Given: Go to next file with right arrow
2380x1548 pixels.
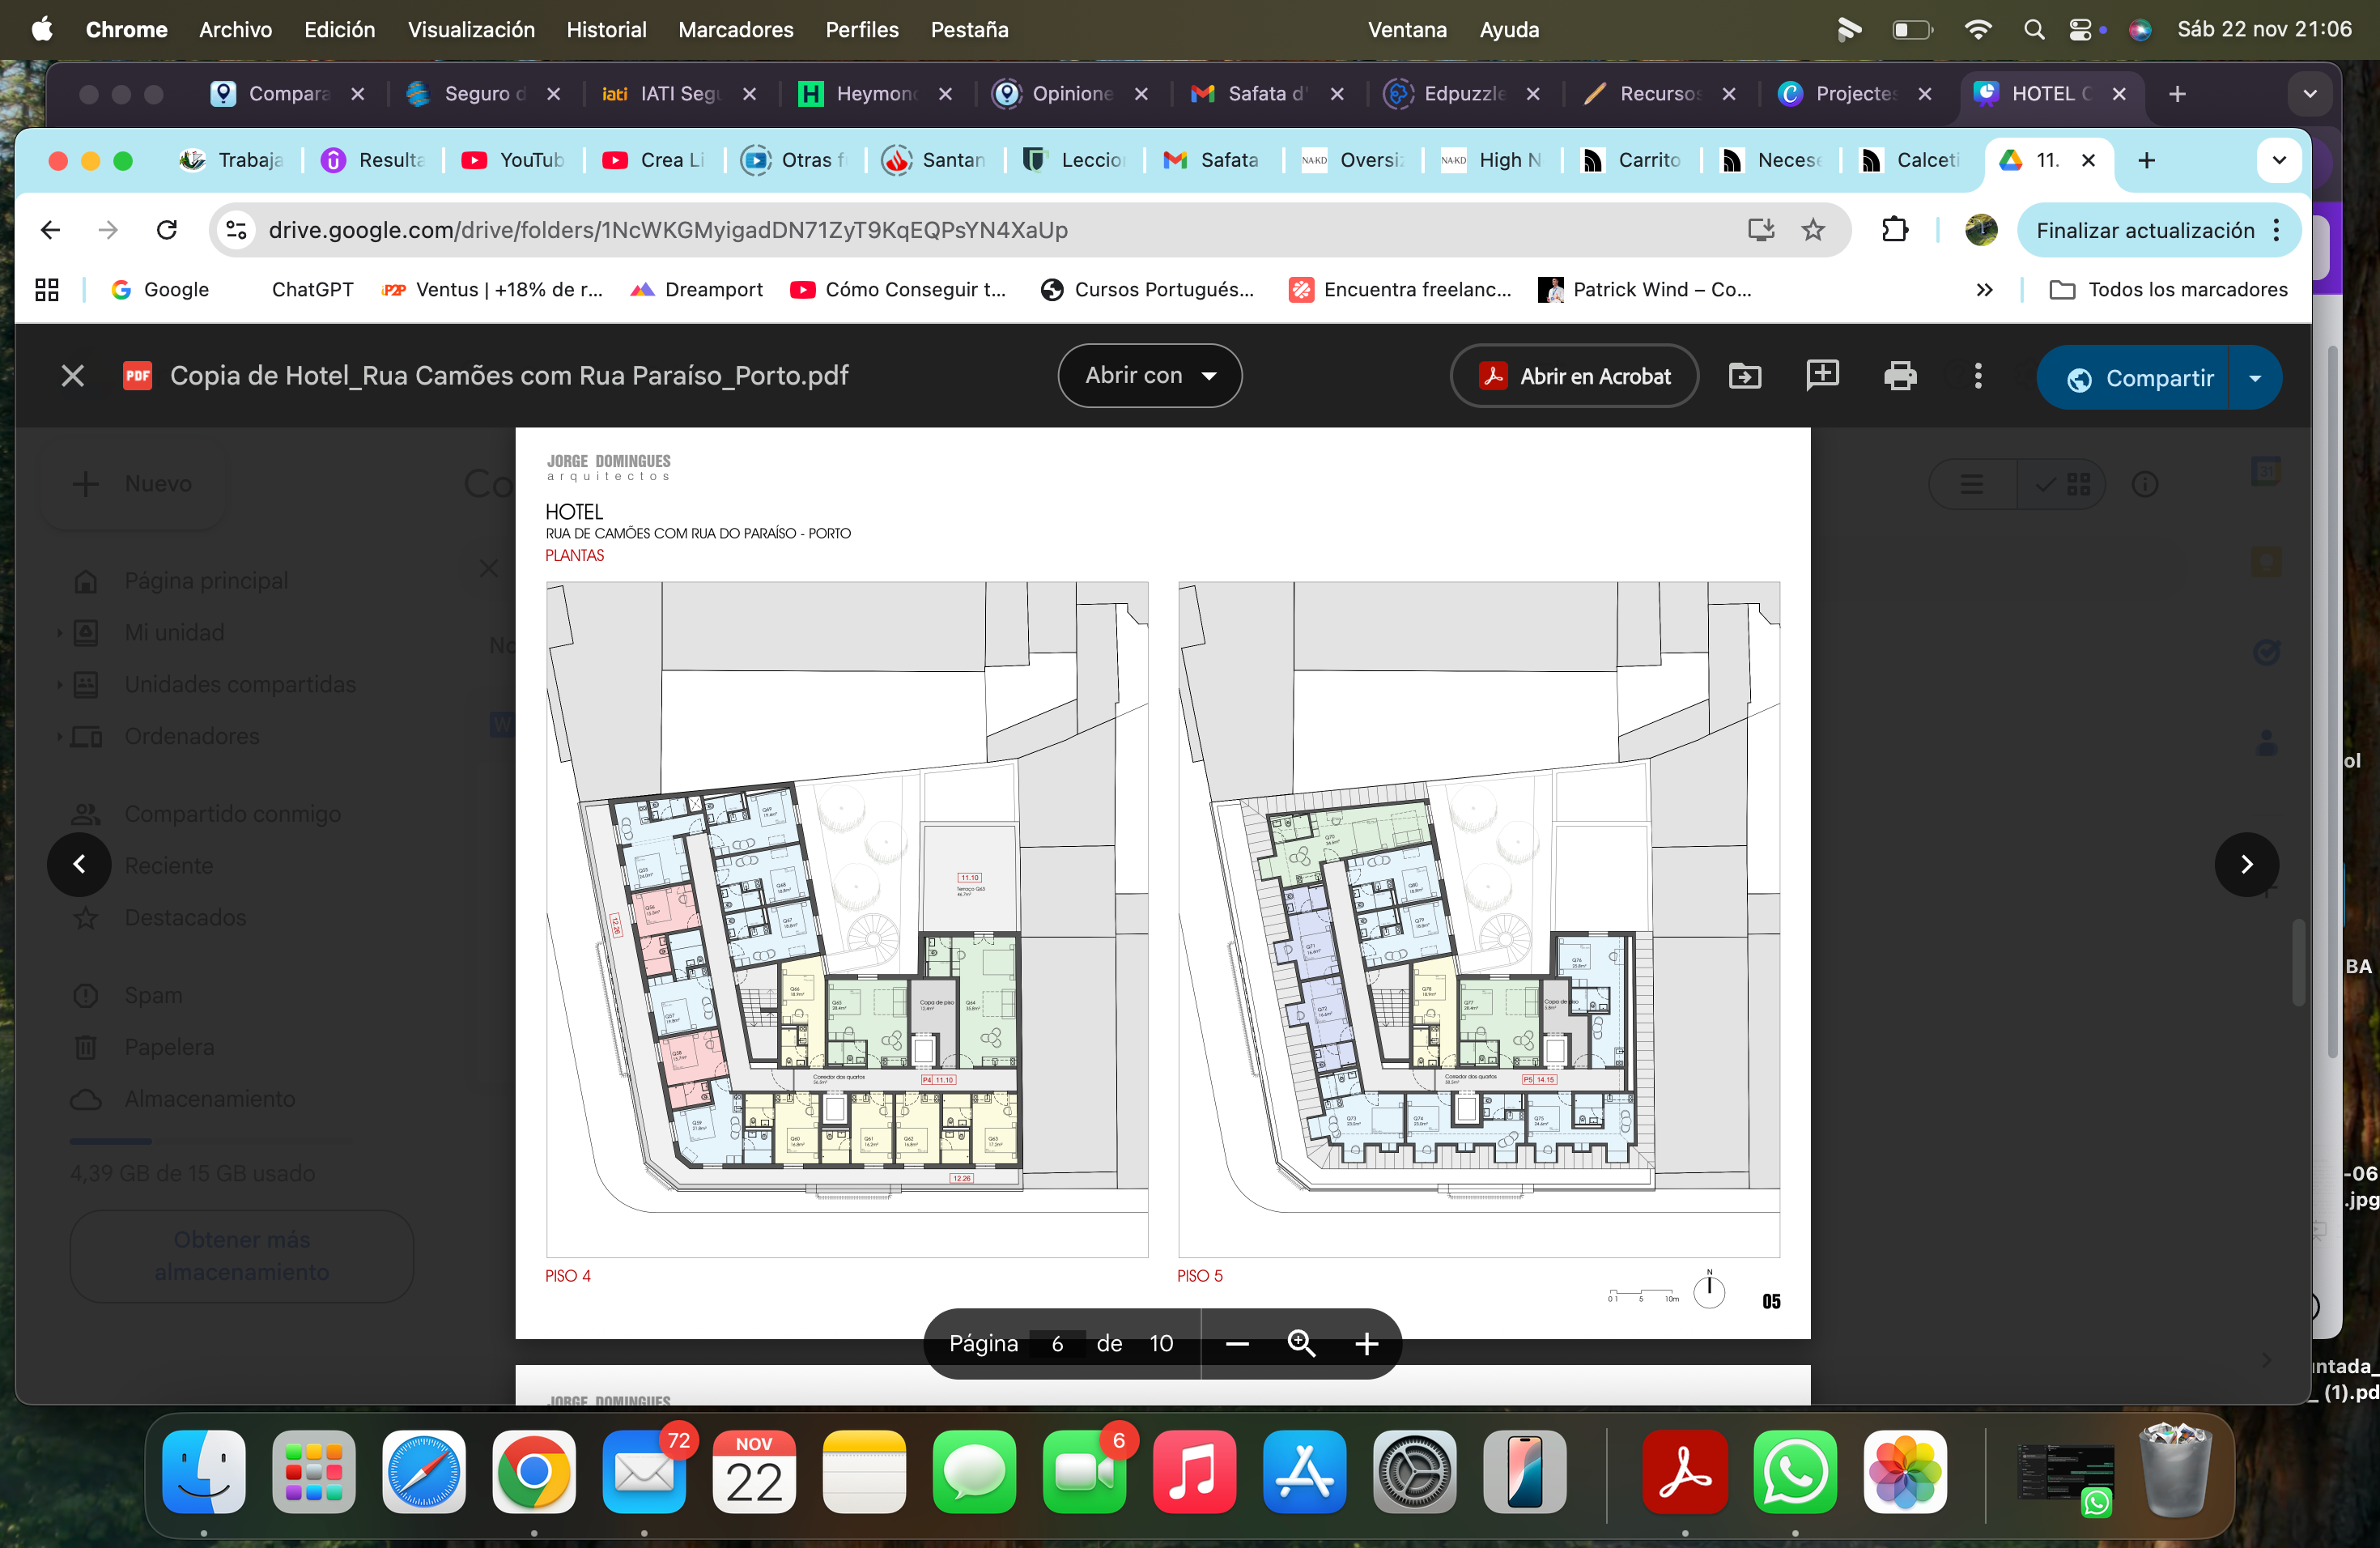Looking at the screenshot, I should pyautogui.click(x=2246, y=864).
